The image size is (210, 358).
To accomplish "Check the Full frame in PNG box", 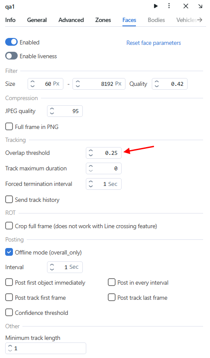I will (9, 126).
